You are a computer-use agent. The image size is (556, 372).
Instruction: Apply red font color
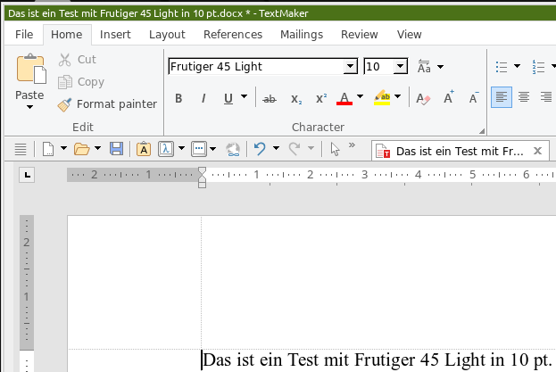point(344,98)
